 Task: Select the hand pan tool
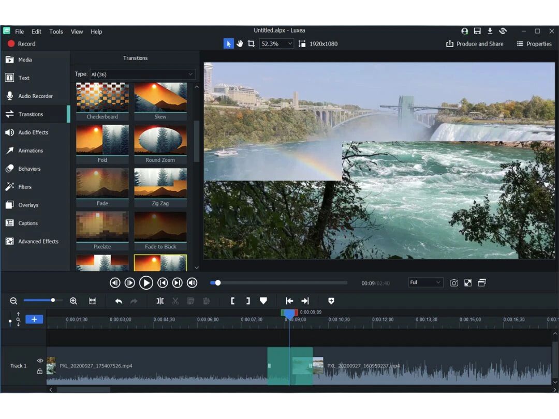click(240, 44)
